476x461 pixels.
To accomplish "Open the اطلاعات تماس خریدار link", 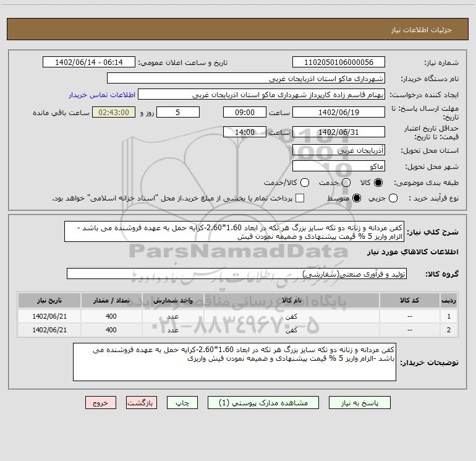I will coord(102,95).
